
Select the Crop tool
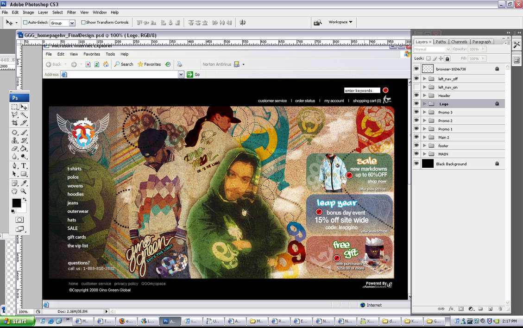click(x=15, y=123)
